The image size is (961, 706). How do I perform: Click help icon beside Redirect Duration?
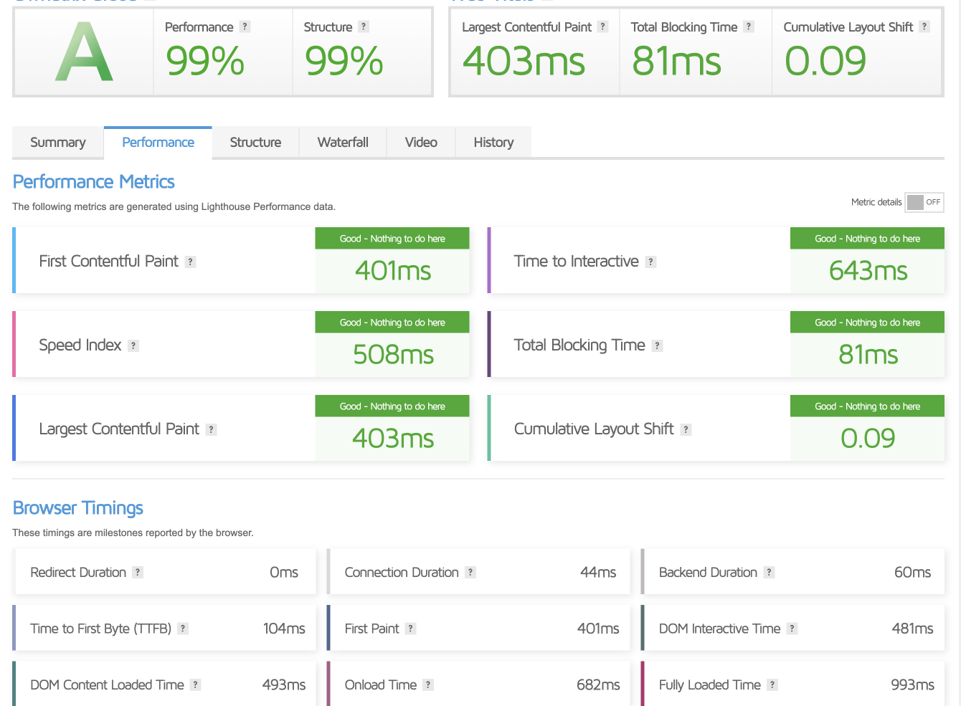[x=138, y=572]
